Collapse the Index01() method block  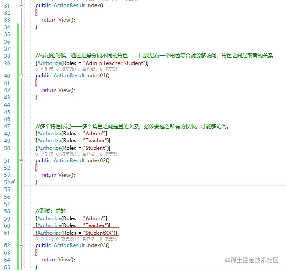(x=21, y=76)
